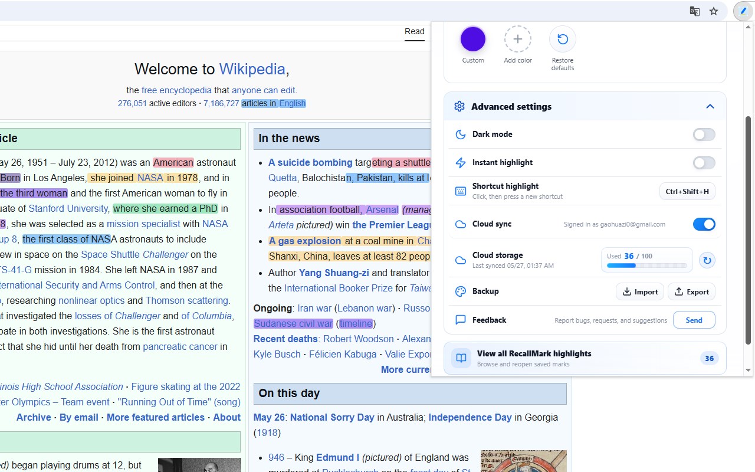Click the Kyle Busch link

point(277,354)
